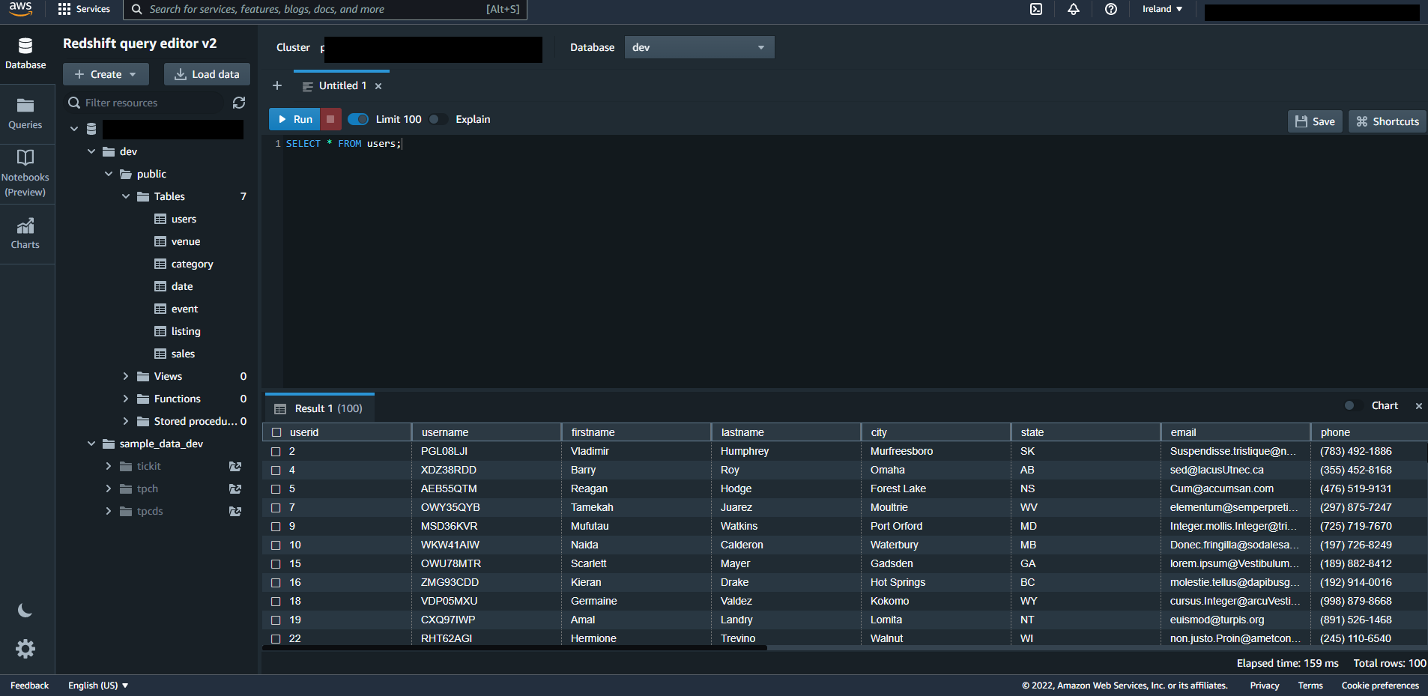This screenshot has width=1428, height=696.
Task: Toggle the Limit 100 switch
Action: click(358, 119)
